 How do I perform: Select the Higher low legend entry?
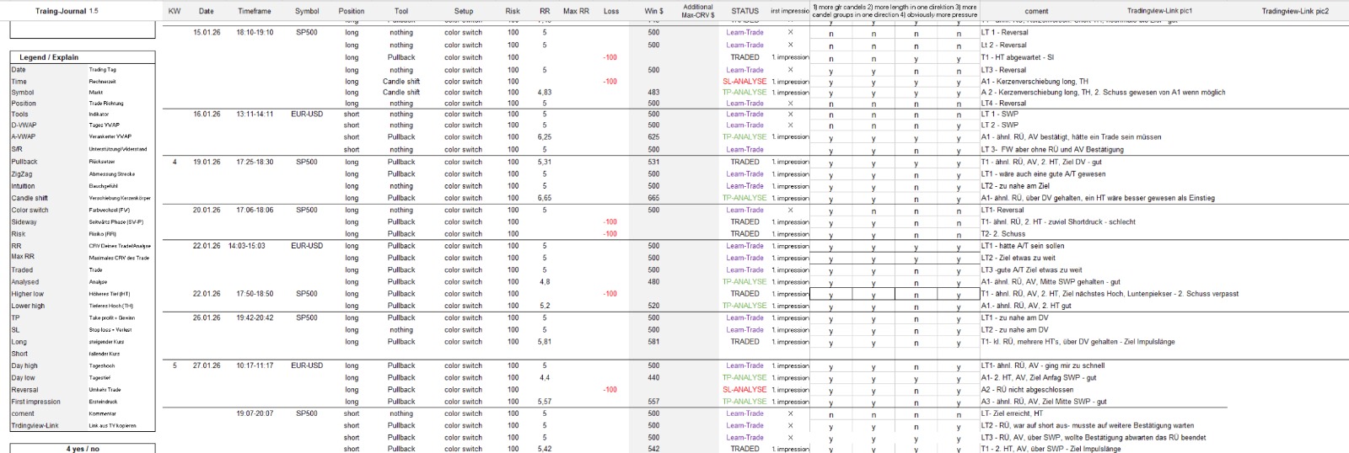27,294
